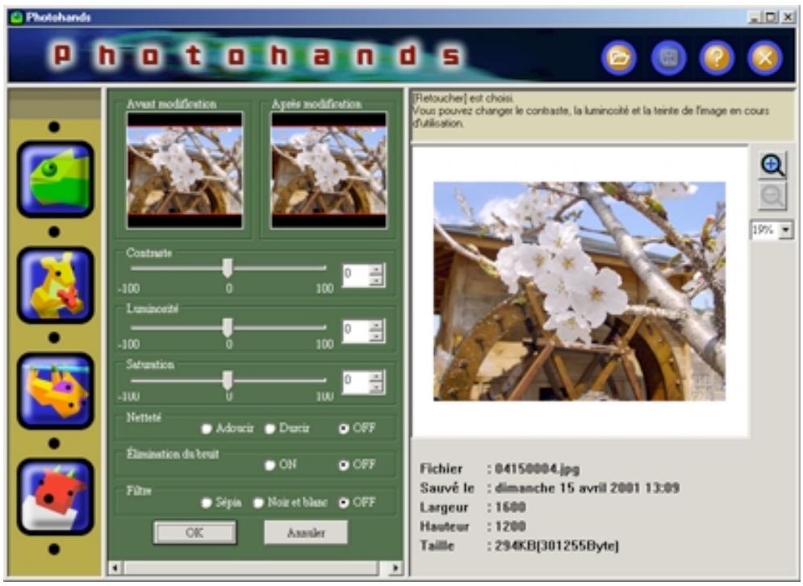Click the Après modification preview thumbnail
Image resolution: width=803 pixels, height=586 pixels.
pos(328,170)
